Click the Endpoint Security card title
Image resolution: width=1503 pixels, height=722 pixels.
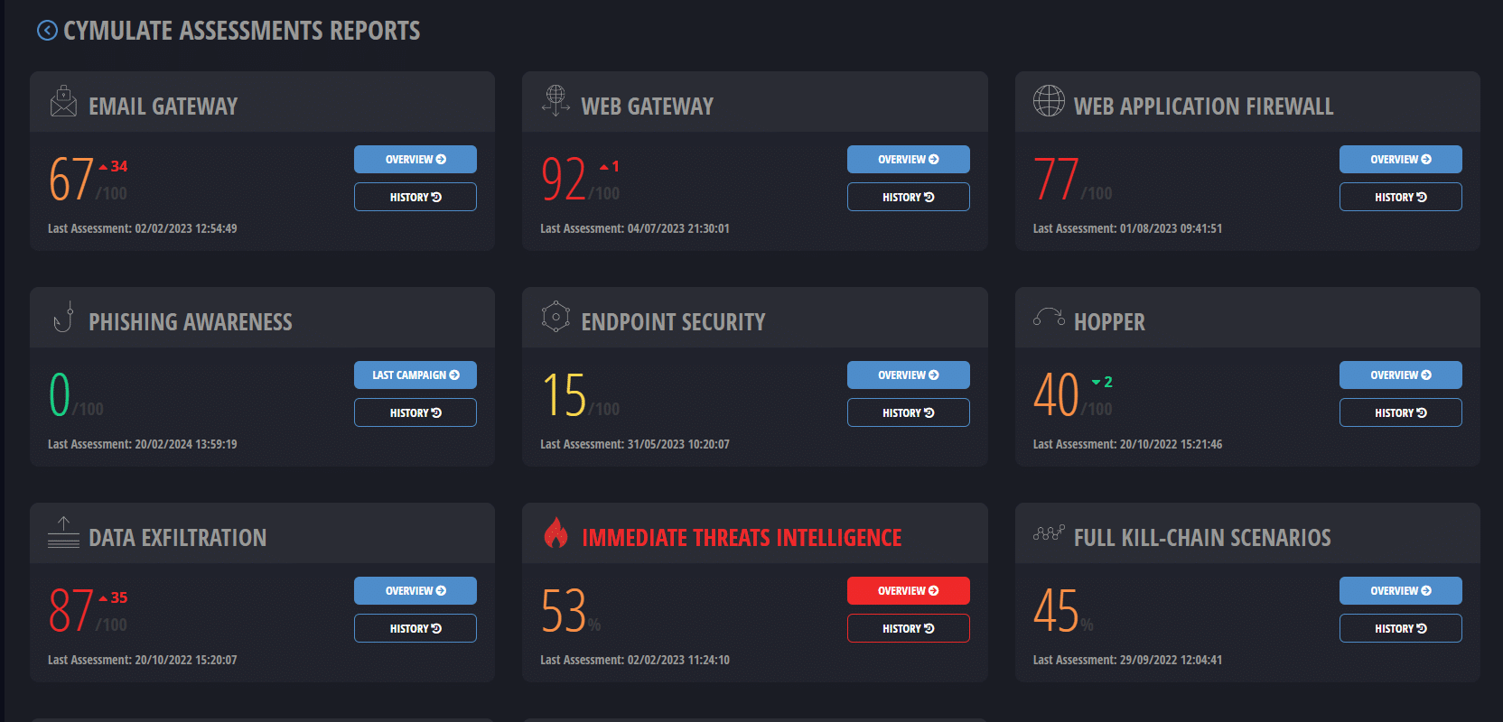coord(673,322)
